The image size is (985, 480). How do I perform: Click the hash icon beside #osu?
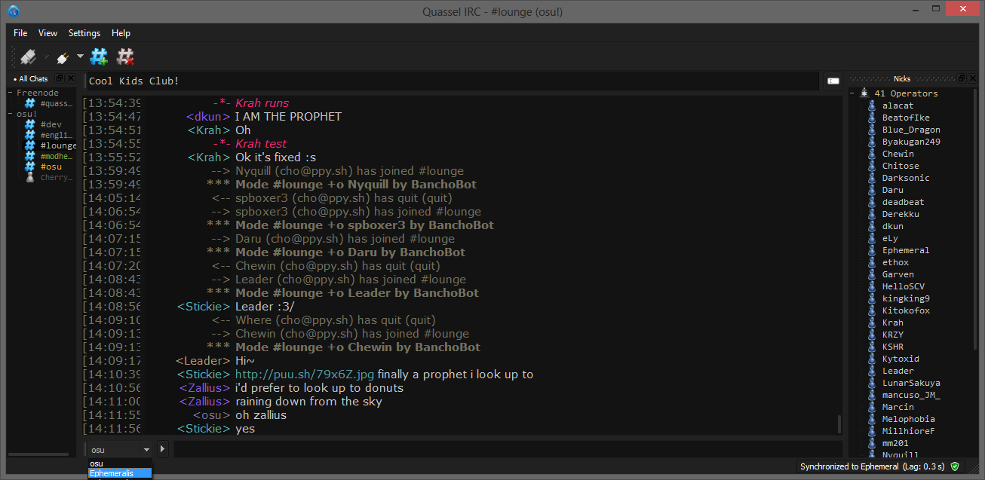(30, 167)
